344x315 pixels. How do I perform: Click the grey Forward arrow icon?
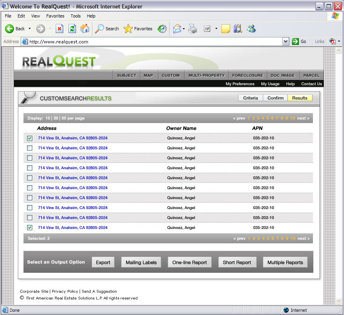coord(41,29)
